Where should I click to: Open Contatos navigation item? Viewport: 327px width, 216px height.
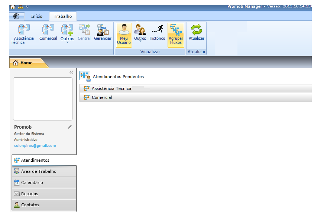44,205
